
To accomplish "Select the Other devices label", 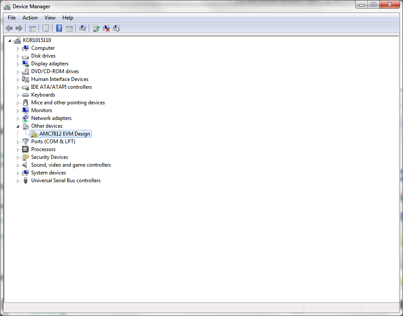I will click(x=47, y=126).
